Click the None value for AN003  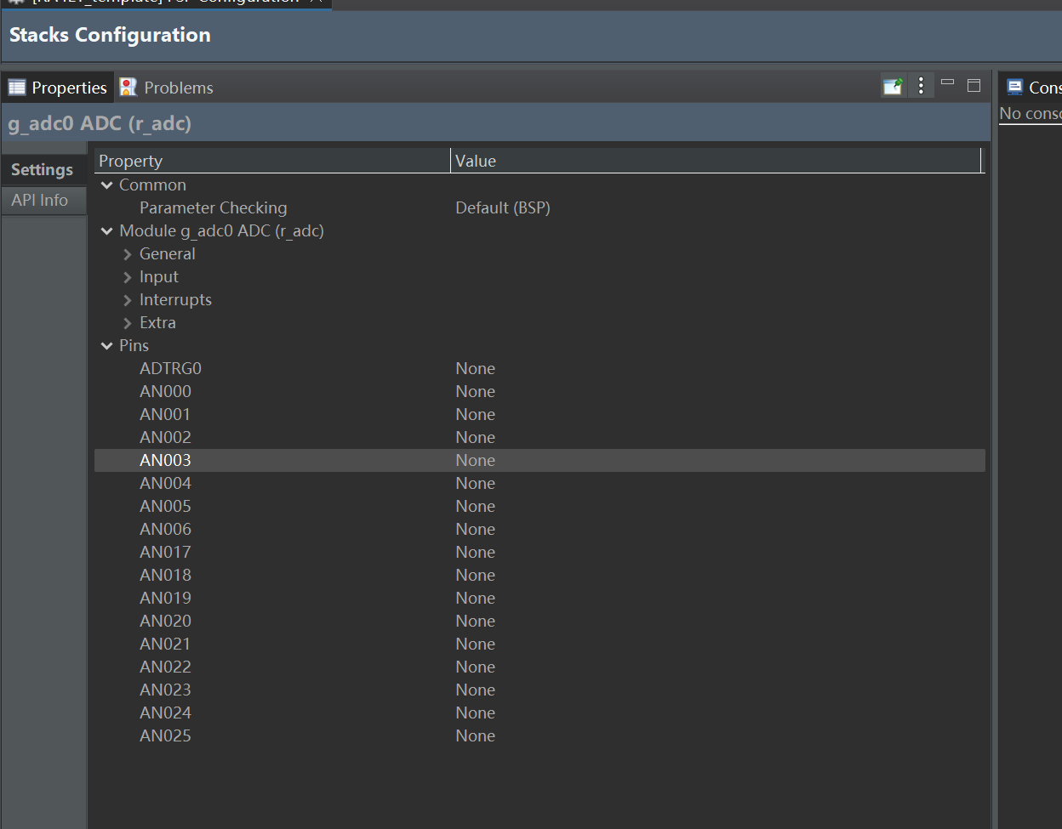pos(475,461)
